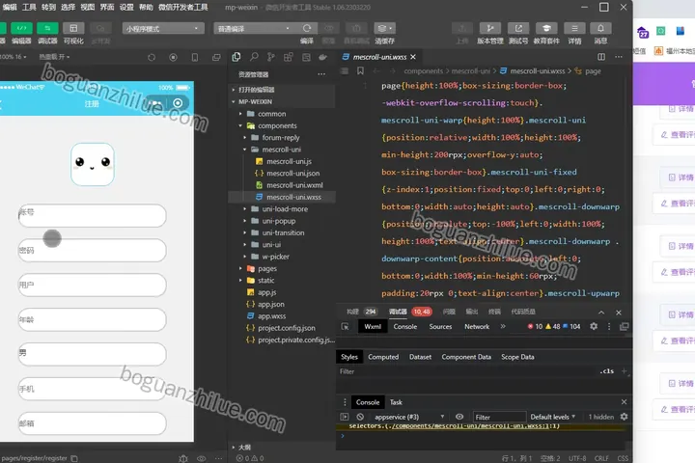Click the simulator record/stop icon

[174, 57]
